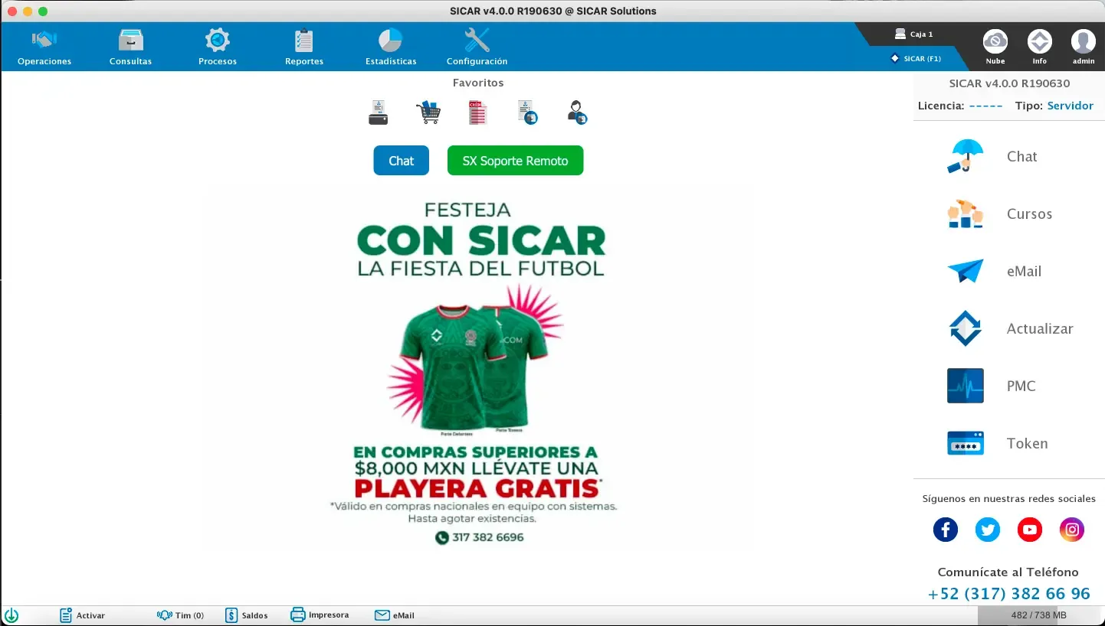The image size is (1105, 626).
Task: Click the 482 / 738 MB memory bar
Action: [x=1038, y=615]
